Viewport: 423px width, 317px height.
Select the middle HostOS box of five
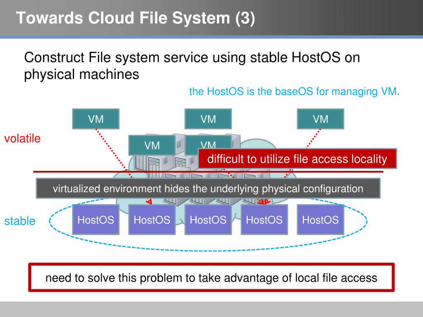(208, 220)
